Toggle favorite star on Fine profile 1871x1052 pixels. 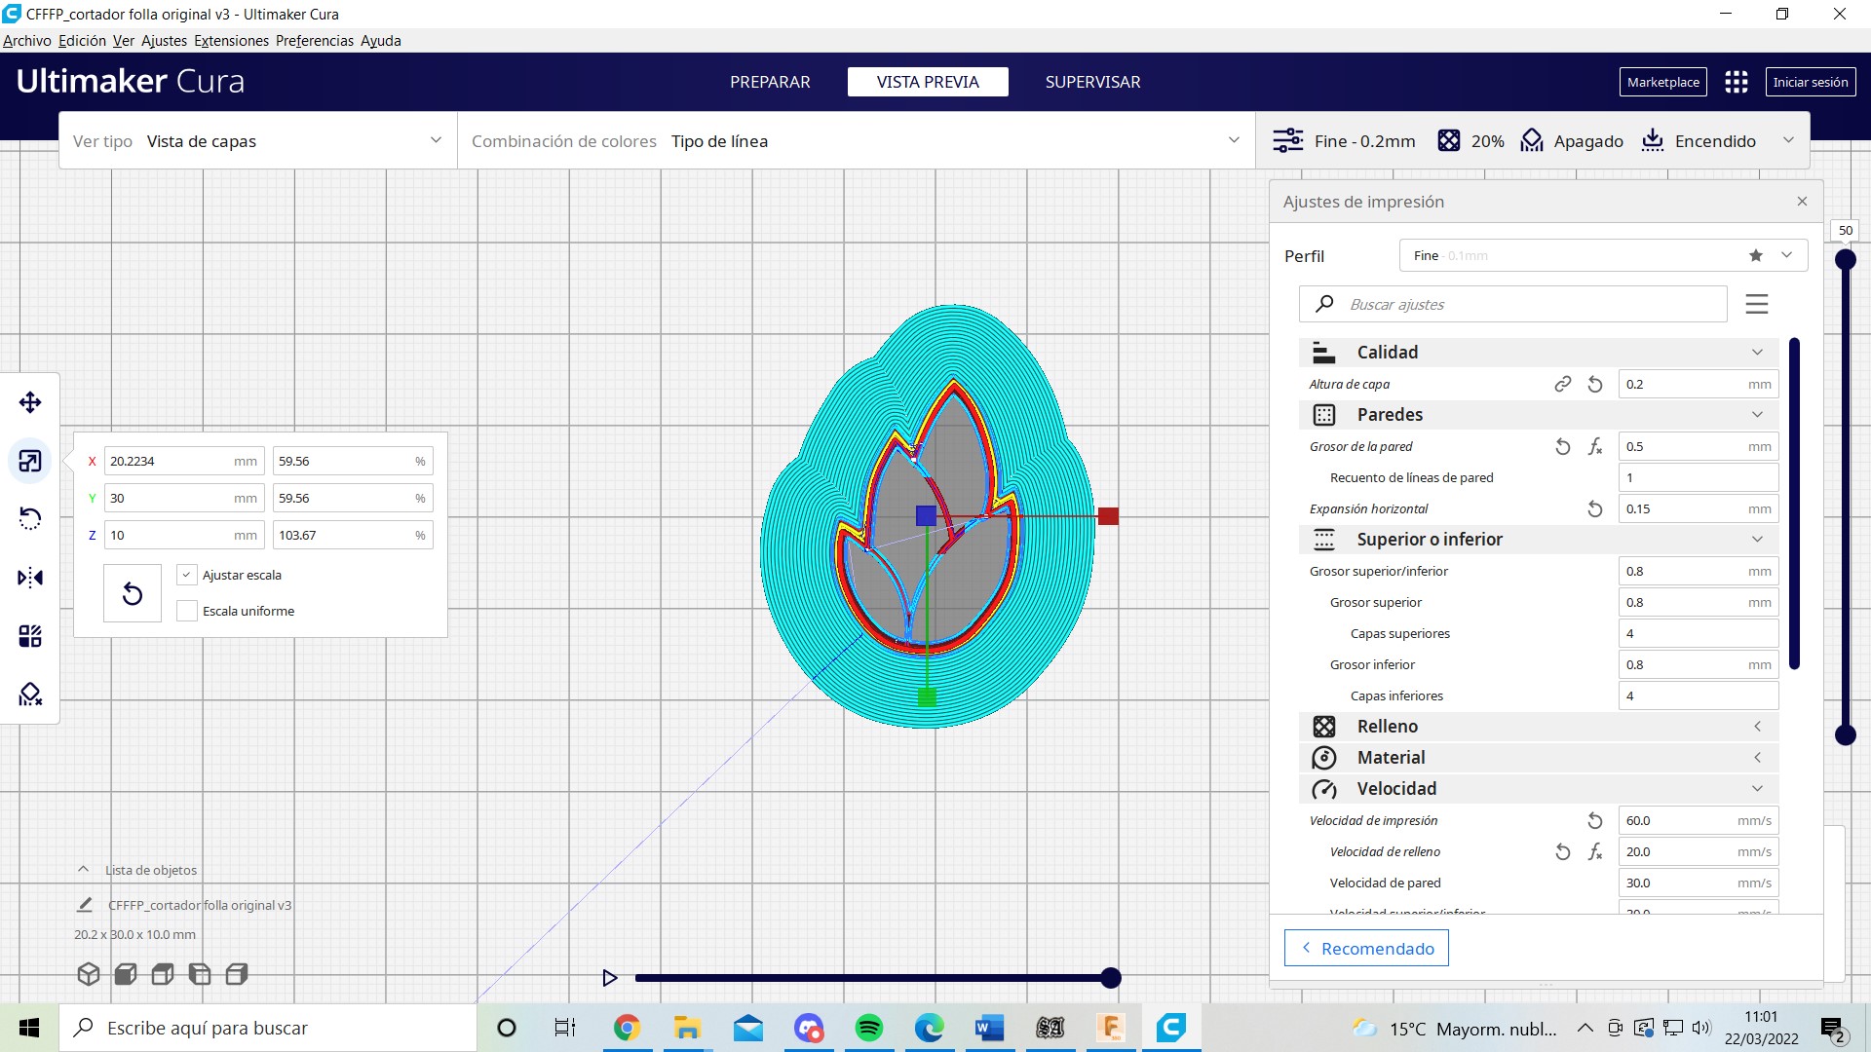(x=1755, y=255)
